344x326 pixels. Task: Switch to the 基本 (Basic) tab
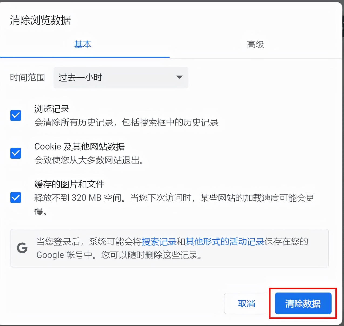[x=83, y=45]
